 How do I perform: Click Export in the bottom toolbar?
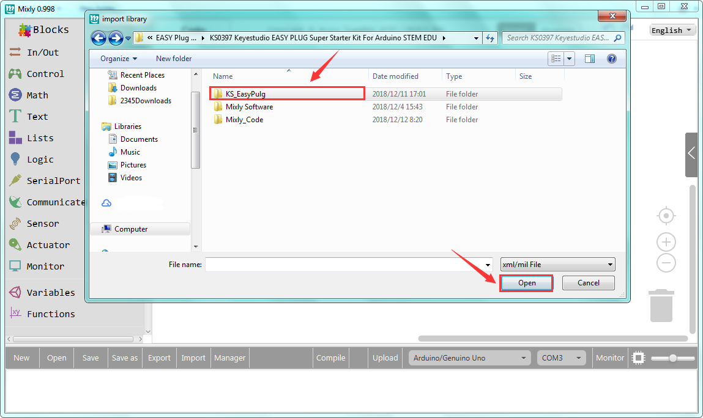click(x=159, y=358)
